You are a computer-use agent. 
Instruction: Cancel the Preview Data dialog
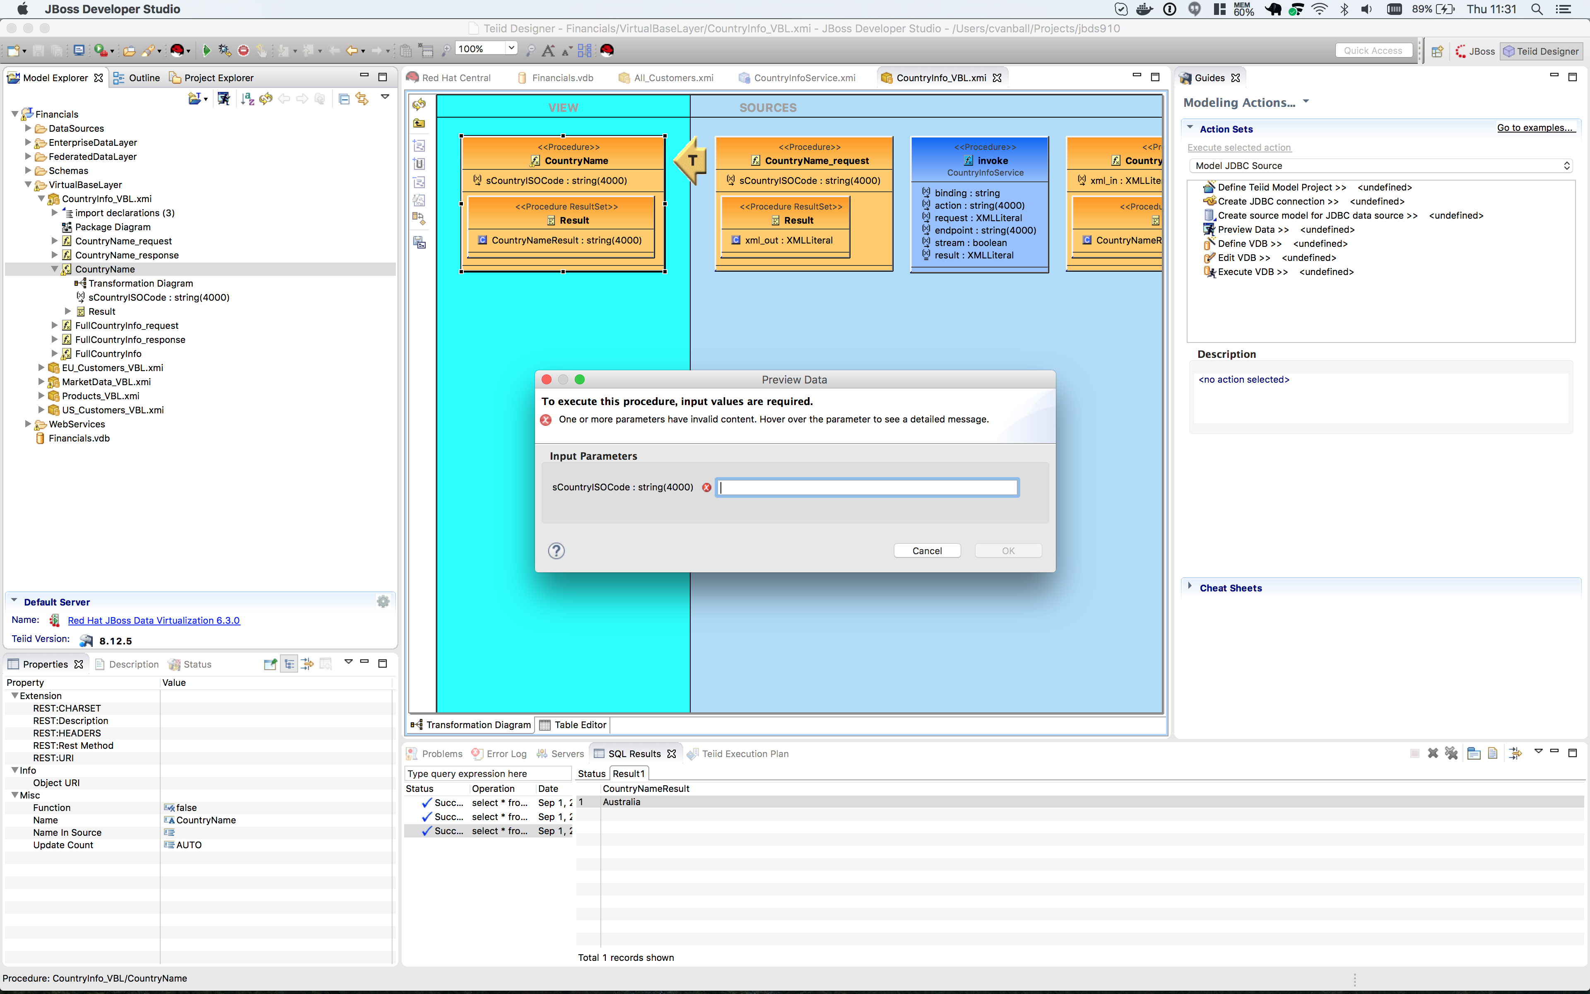click(x=926, y=551)
